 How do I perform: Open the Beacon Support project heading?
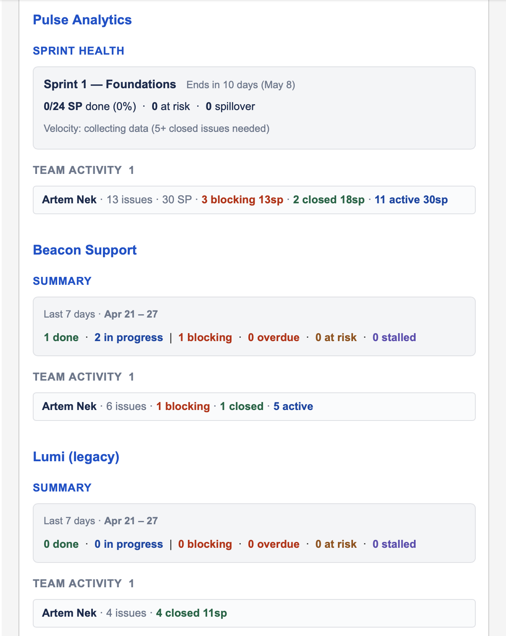(85, 250)
